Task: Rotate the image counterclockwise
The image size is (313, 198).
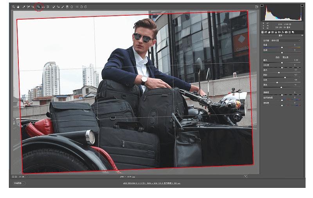Action: pos(81,7)
